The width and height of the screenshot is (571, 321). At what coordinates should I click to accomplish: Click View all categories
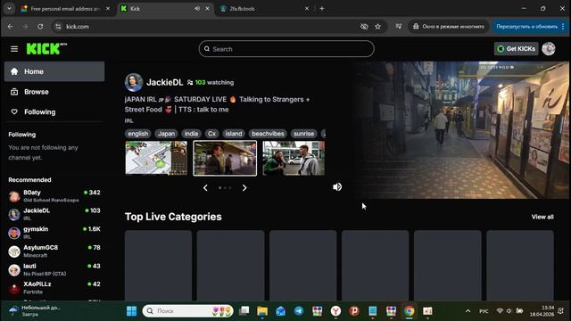(542, 217)
